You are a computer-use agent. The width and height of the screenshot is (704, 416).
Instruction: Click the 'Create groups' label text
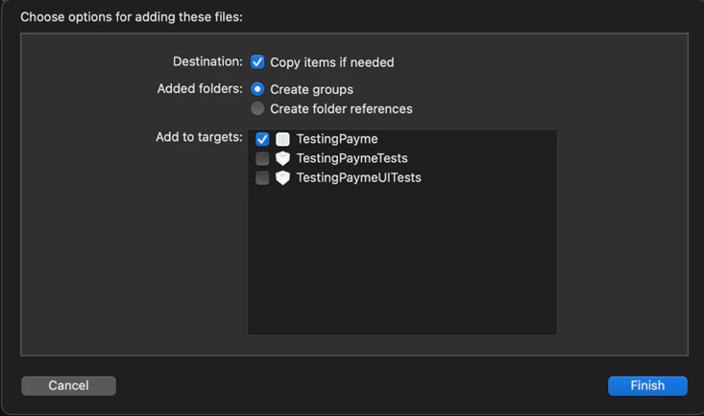pos(311,89)
